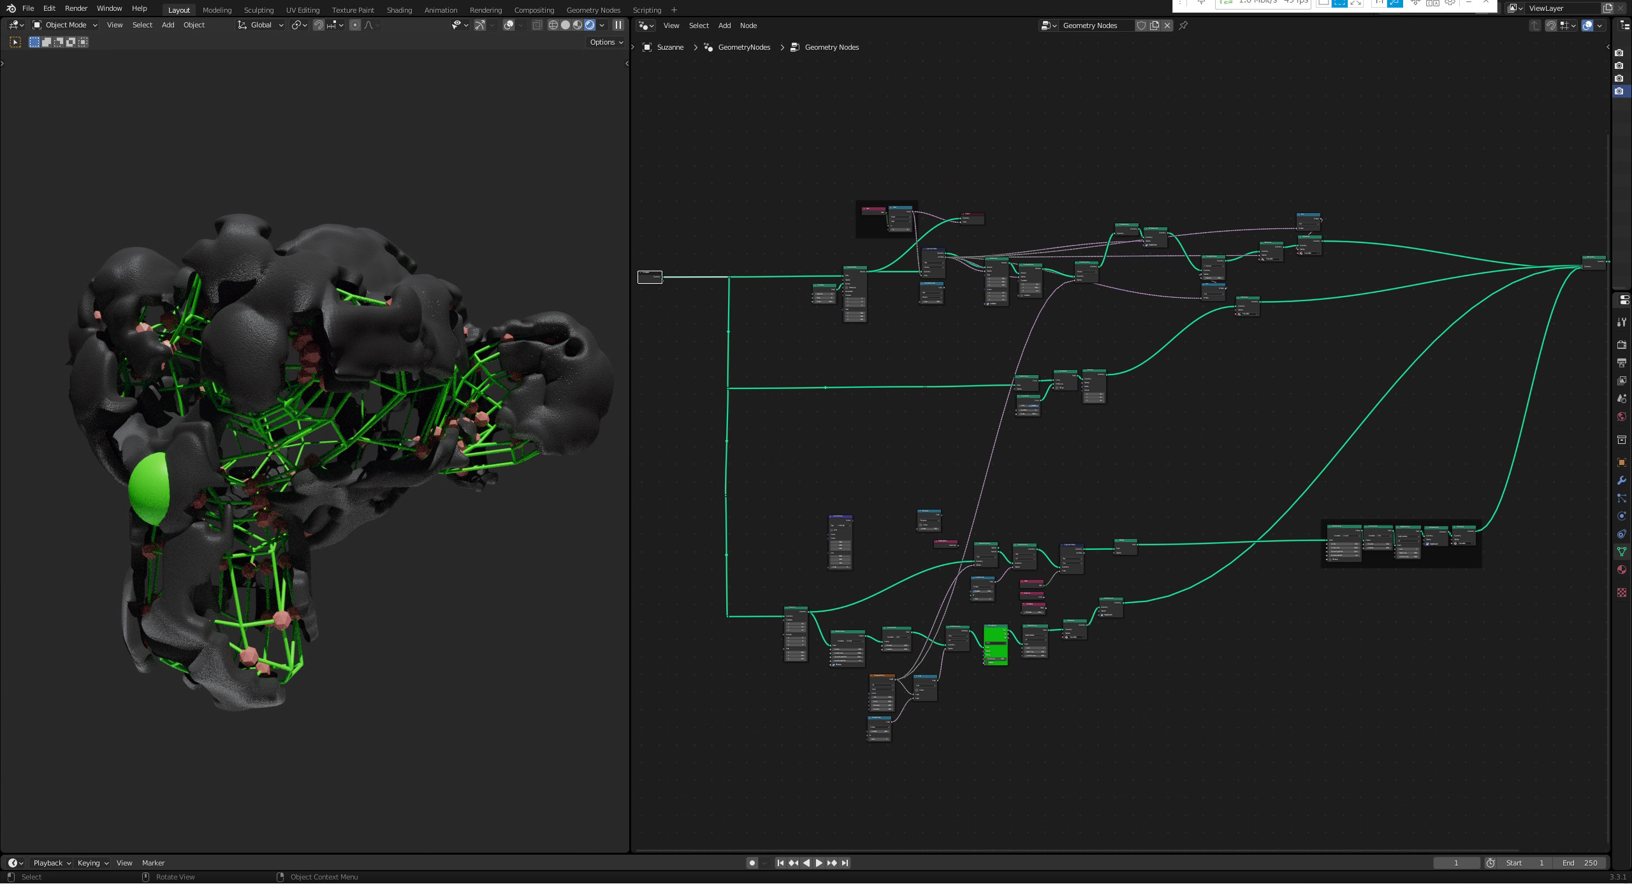Choose the Invert selection mode icon
Image resolution: width=1632 pixels, height=884 pixels.
[x=71, y=42]
